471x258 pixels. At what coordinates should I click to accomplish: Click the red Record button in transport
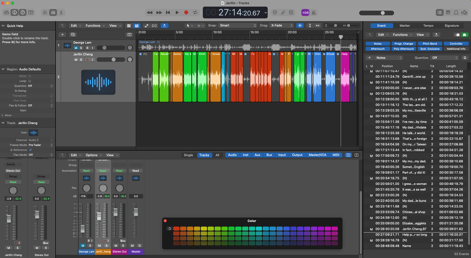click(x=186, y=12)
